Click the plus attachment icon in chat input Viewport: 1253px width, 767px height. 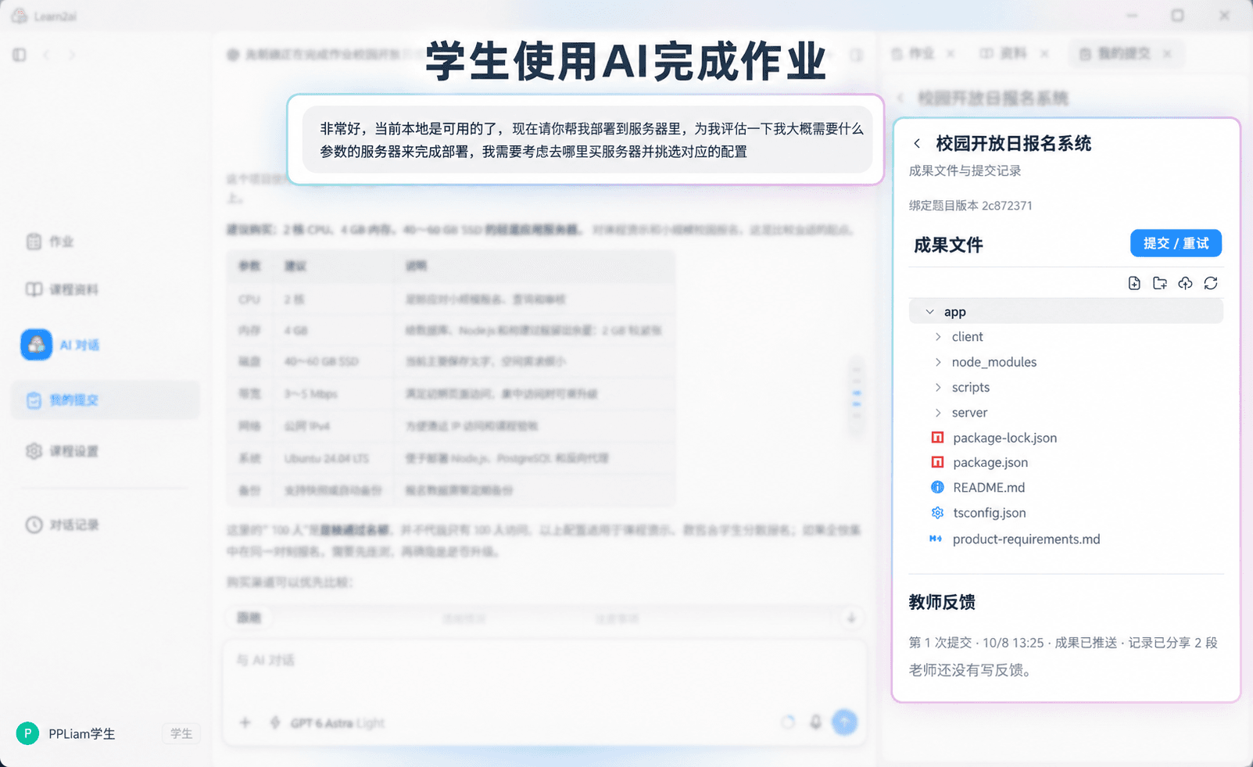[245, 722]
